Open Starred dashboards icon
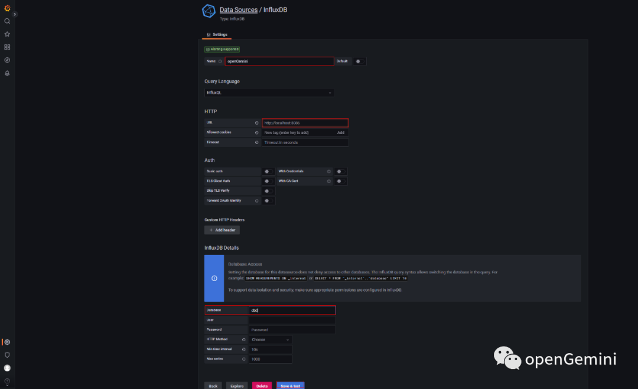Image resolution: width=638 pixels, height=389 pixels. (7, 34)
